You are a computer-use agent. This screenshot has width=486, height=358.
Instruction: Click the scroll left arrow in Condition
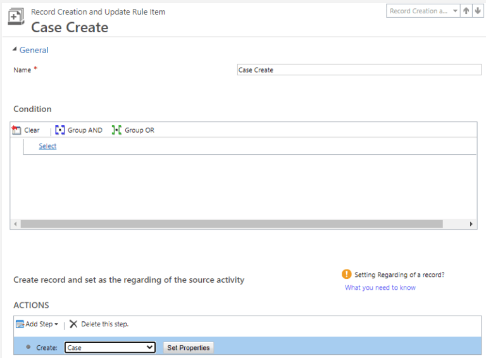[x=15, y=224]
